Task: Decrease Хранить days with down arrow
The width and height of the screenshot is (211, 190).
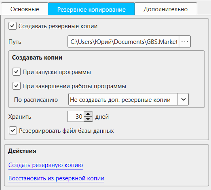Action: pyautogui.click(x=88, y=119)
